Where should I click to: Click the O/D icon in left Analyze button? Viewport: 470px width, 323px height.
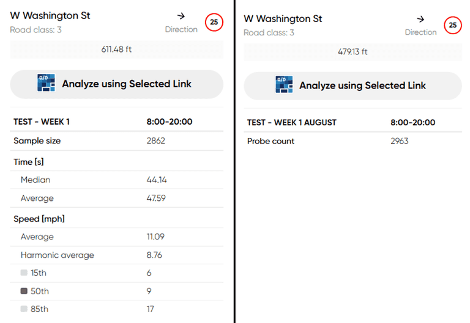(46, 84)
